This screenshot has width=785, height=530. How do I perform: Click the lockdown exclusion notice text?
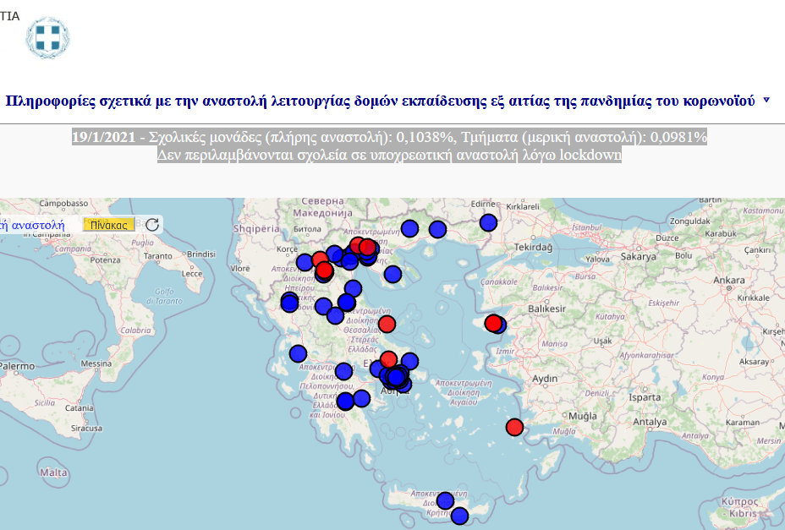(x=388, y=156)
